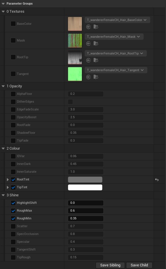Click the TangentShift value 0.3
Screen dimensions: 166x269
(x=86, y=249)
